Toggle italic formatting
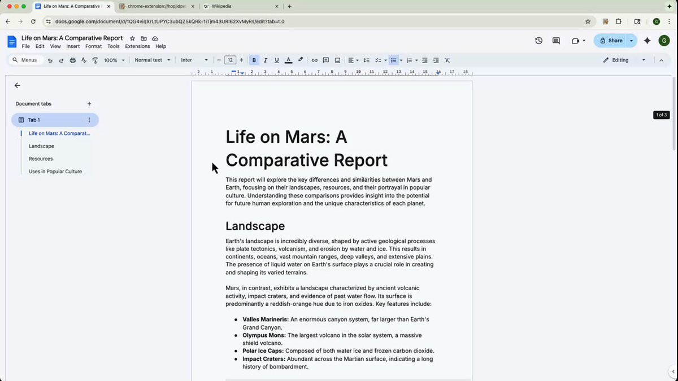This screenshot has width=678, height=381. [x=266, y=60]
